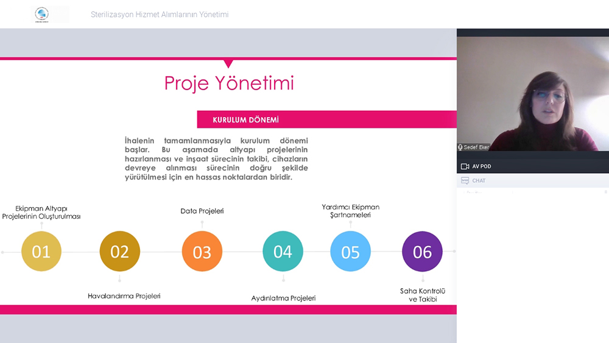Click the 'Saha Kontrolü ve Takibi' label
Image resolution: width=609 pixels, height=343 pixels.
423,295
